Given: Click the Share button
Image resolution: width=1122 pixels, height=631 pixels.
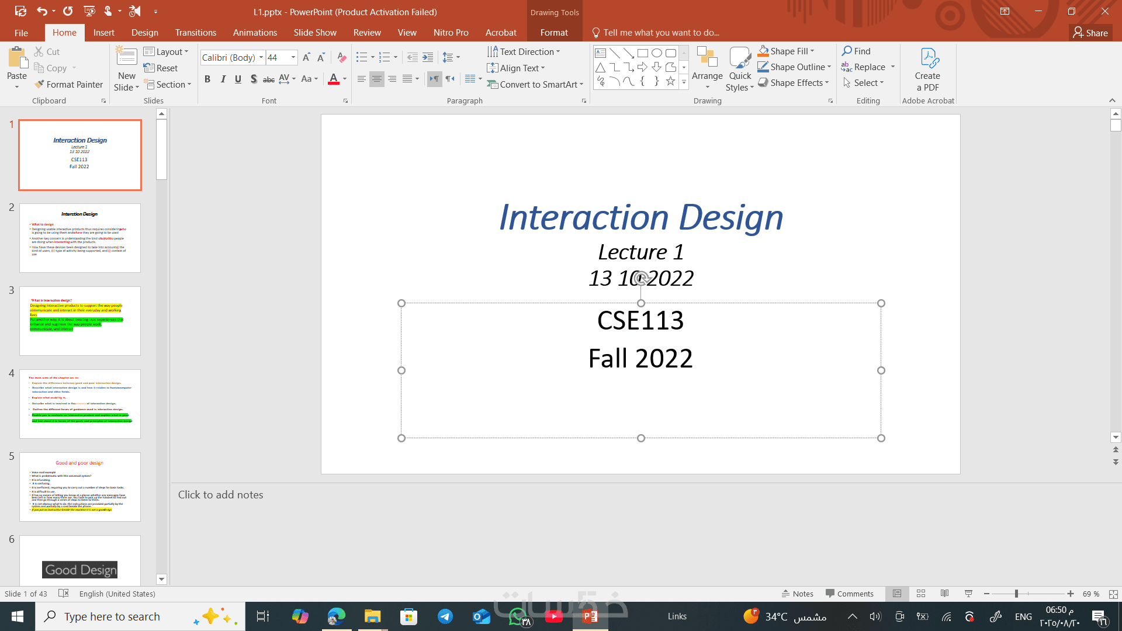Looking at the screenshot, I should pos(1090,33).
